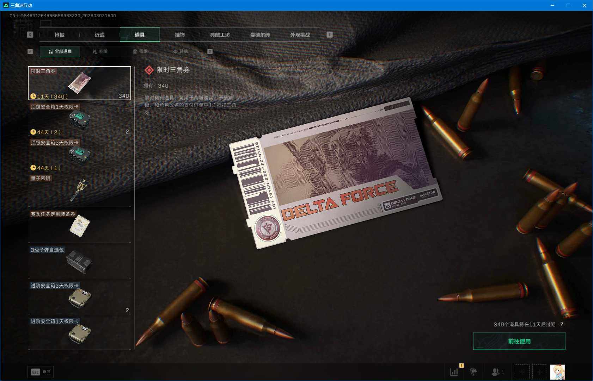Click the first empty teammate plus slot
The width and height of the screenshot is (593, 381).
point(522,372)
